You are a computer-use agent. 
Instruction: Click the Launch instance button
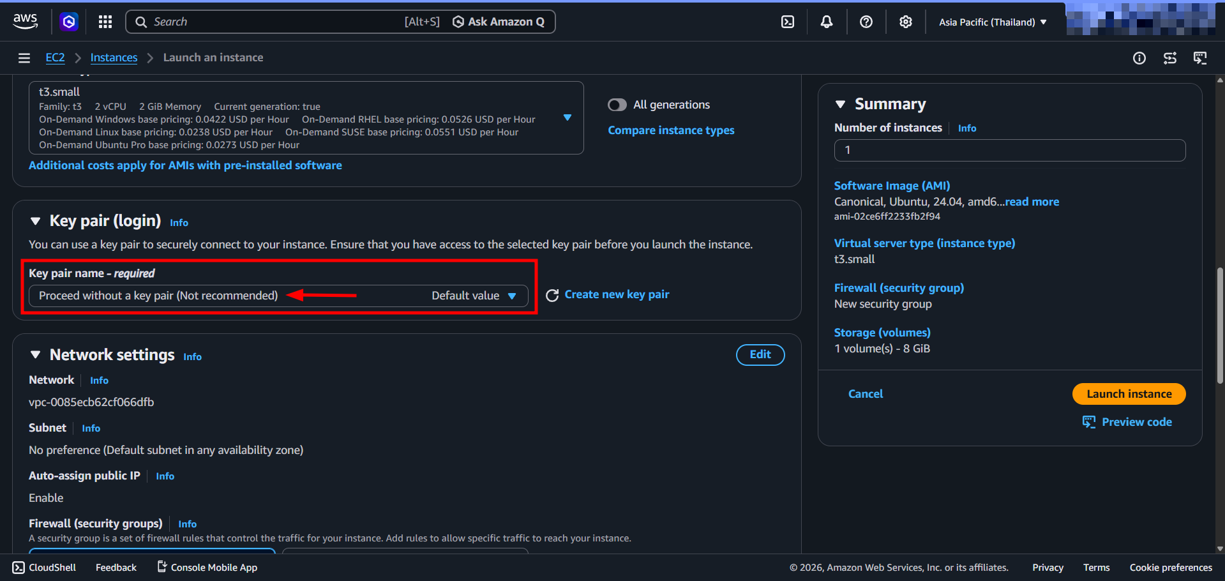pos(1129,394)
